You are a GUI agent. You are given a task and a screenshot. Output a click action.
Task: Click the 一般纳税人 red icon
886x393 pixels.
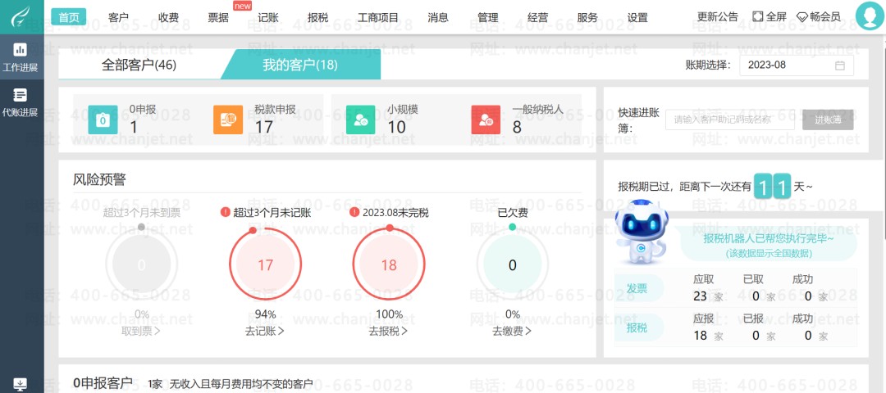(x=486, y=120)
